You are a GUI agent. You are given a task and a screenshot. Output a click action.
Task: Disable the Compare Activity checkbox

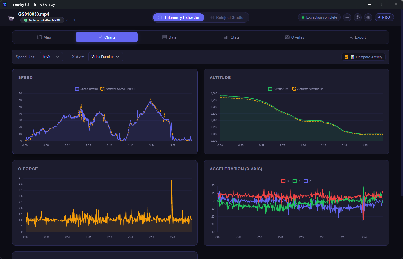click(x=346, y=57)
